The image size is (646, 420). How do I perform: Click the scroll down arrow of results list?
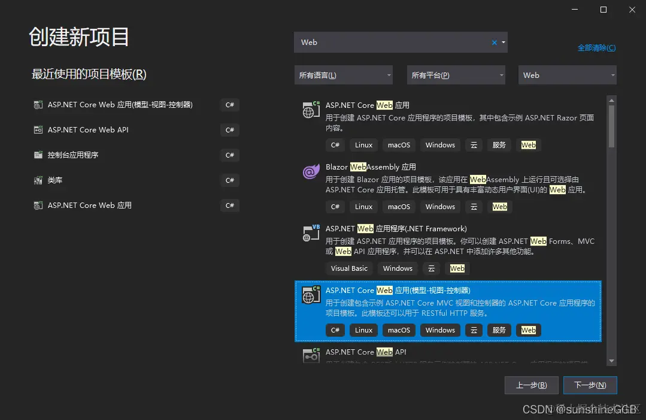pos(611,361)
